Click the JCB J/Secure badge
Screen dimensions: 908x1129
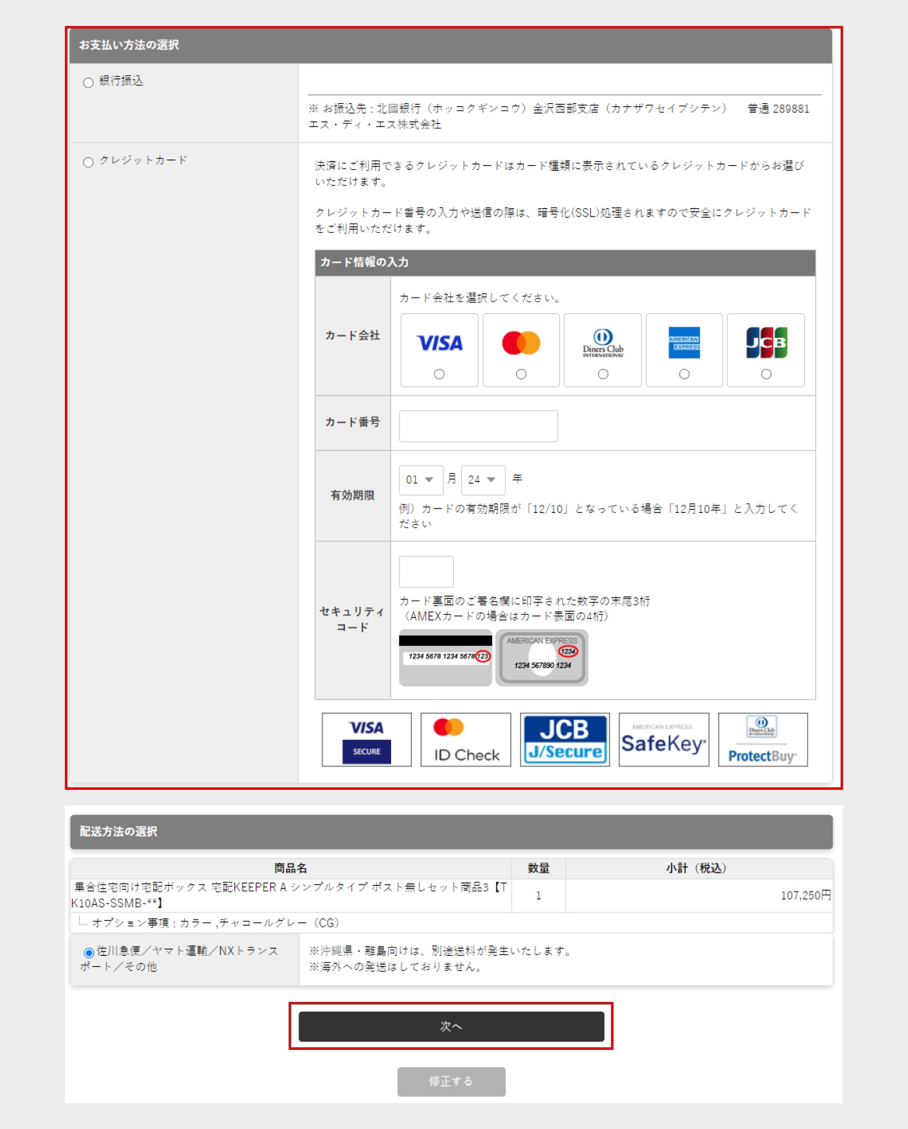(564, 740)
